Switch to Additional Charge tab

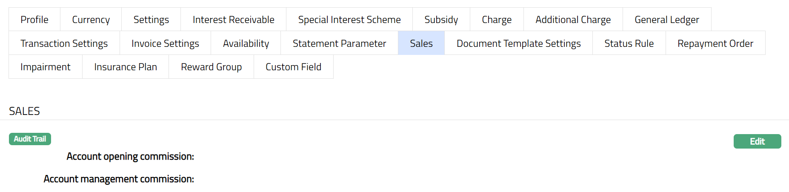tap(573, 20)
